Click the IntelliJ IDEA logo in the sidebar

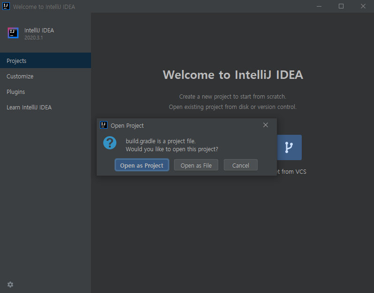tap(13, 33)
